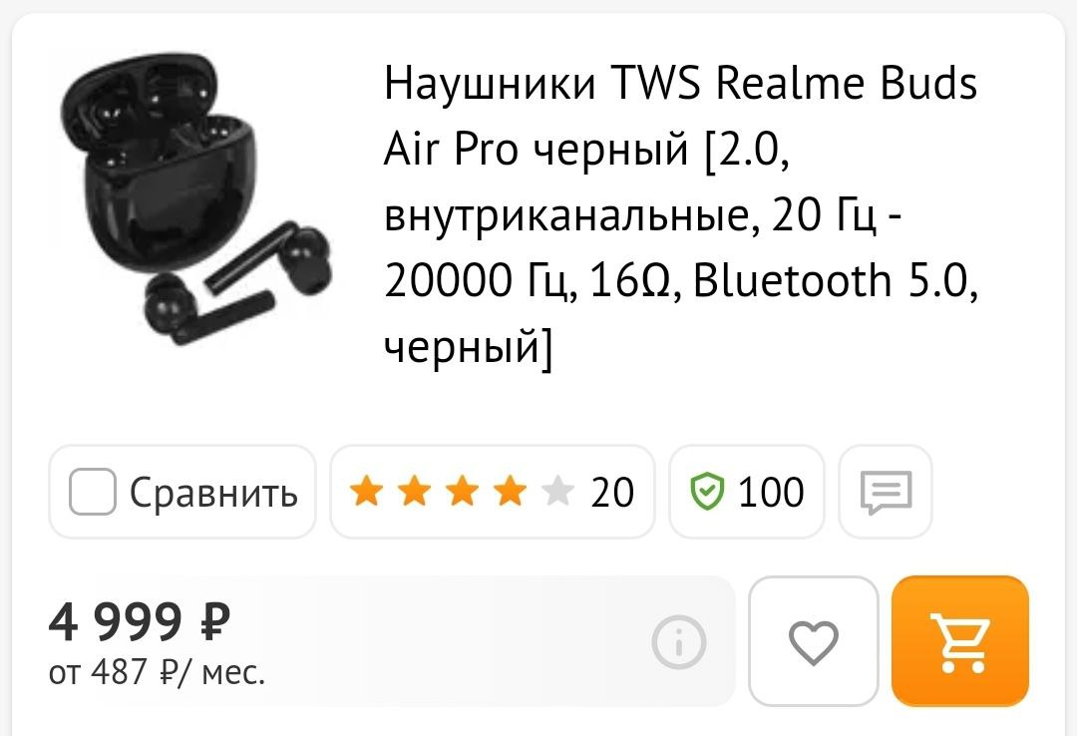View the earbuds product thumbnail

click(196, 199)
